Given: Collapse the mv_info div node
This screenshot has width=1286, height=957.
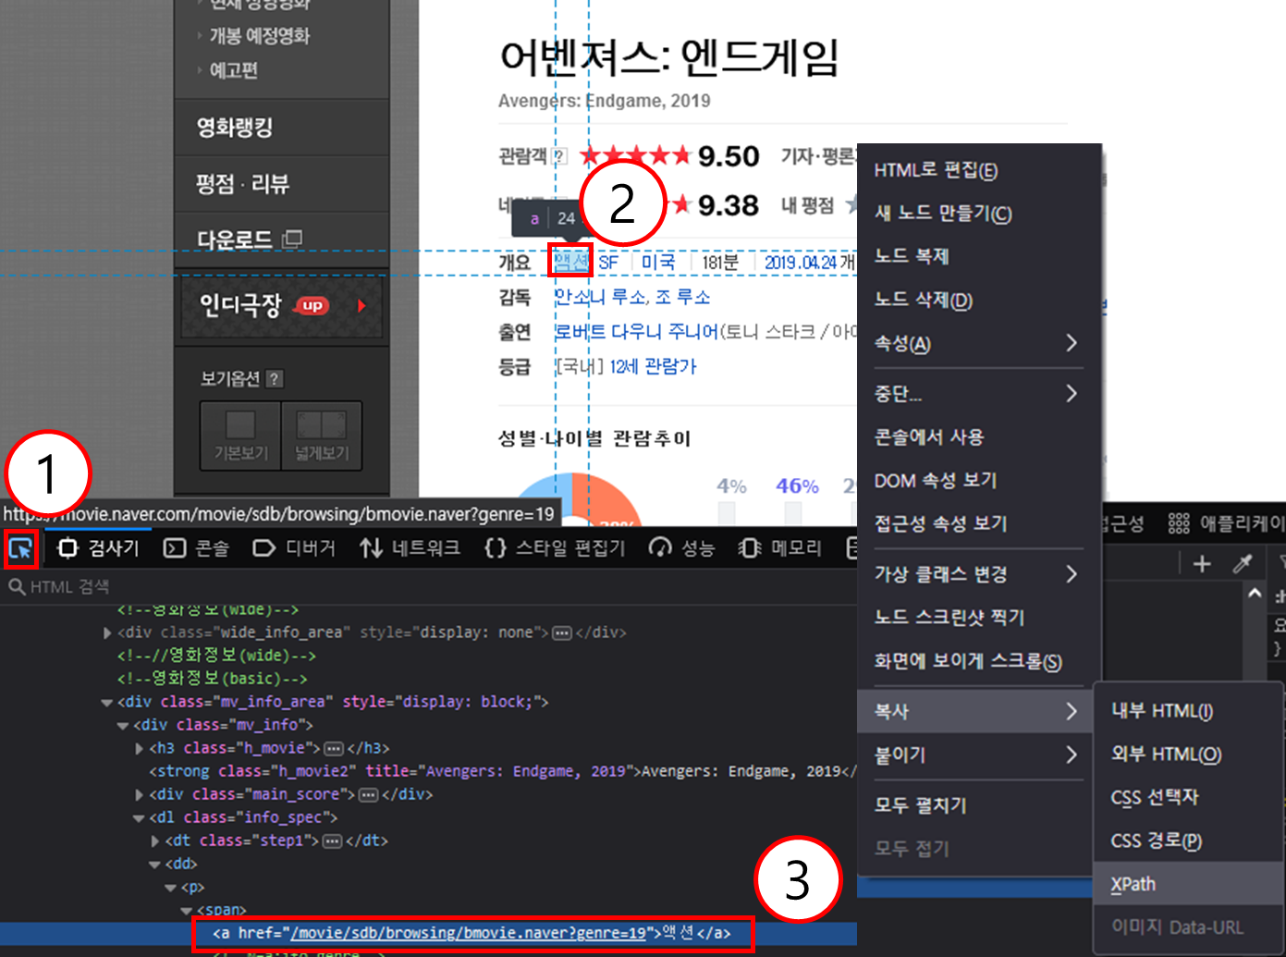Looking at the screenshot, I should [123, 726].
